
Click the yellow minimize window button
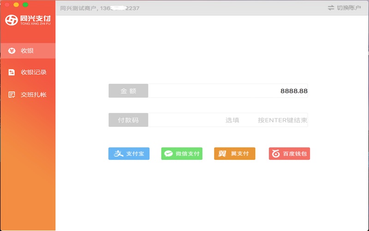[16, 5]
